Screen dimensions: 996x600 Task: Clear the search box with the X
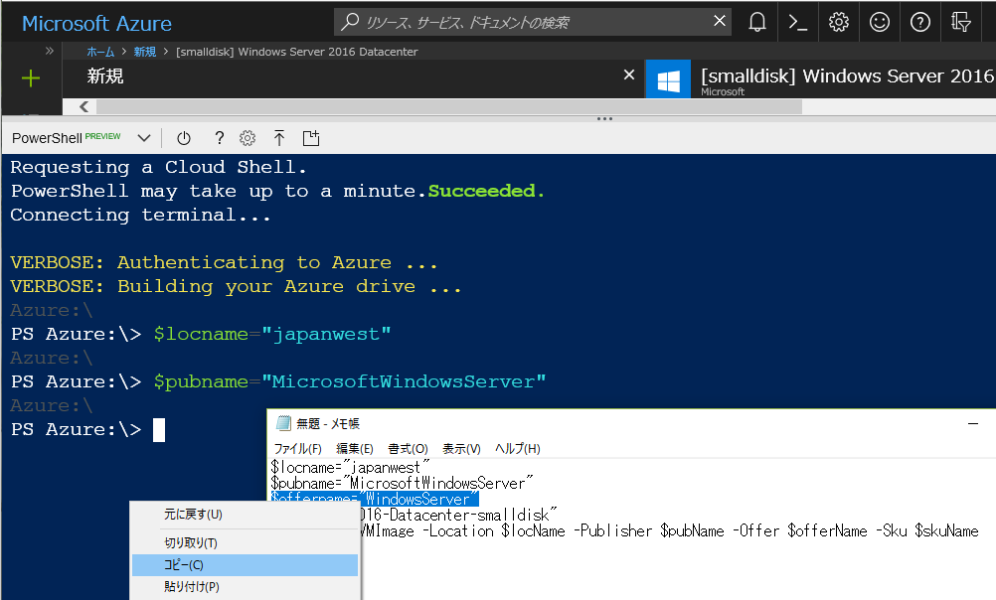click(719, 21)
